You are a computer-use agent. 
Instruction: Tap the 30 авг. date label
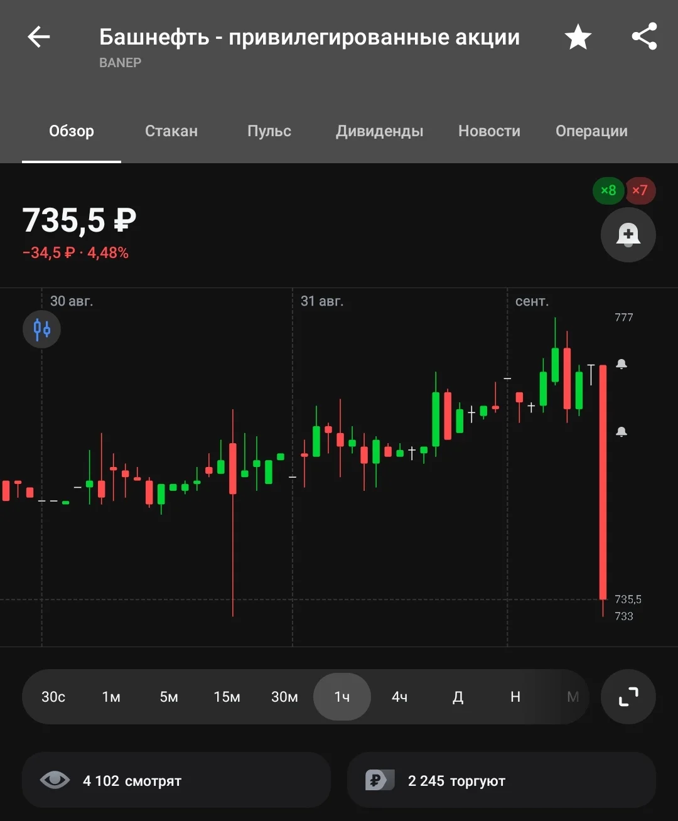click(x=72, y=301)
